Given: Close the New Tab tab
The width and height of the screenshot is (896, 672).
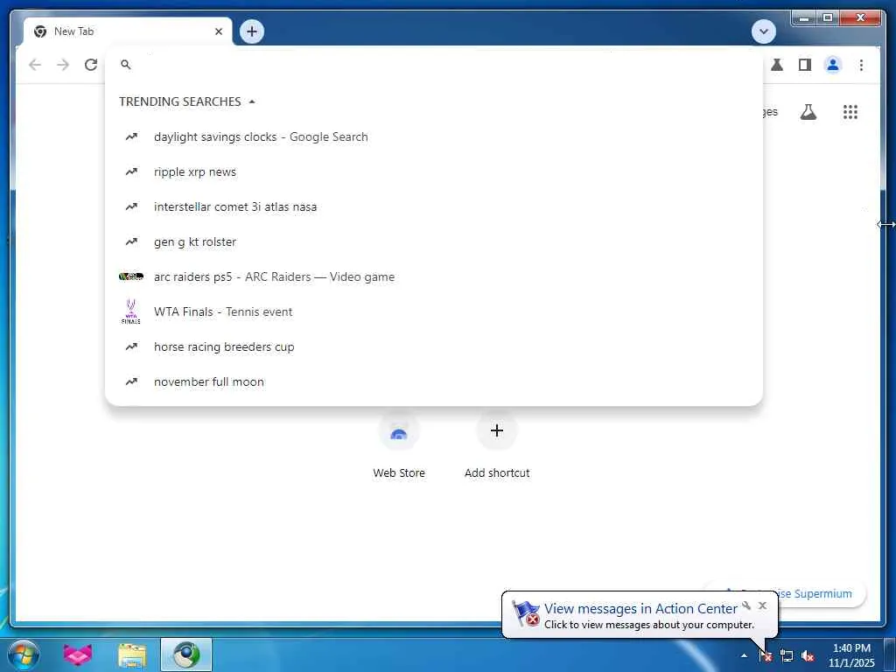Looking at the screenshot, I should click(218, 31).
